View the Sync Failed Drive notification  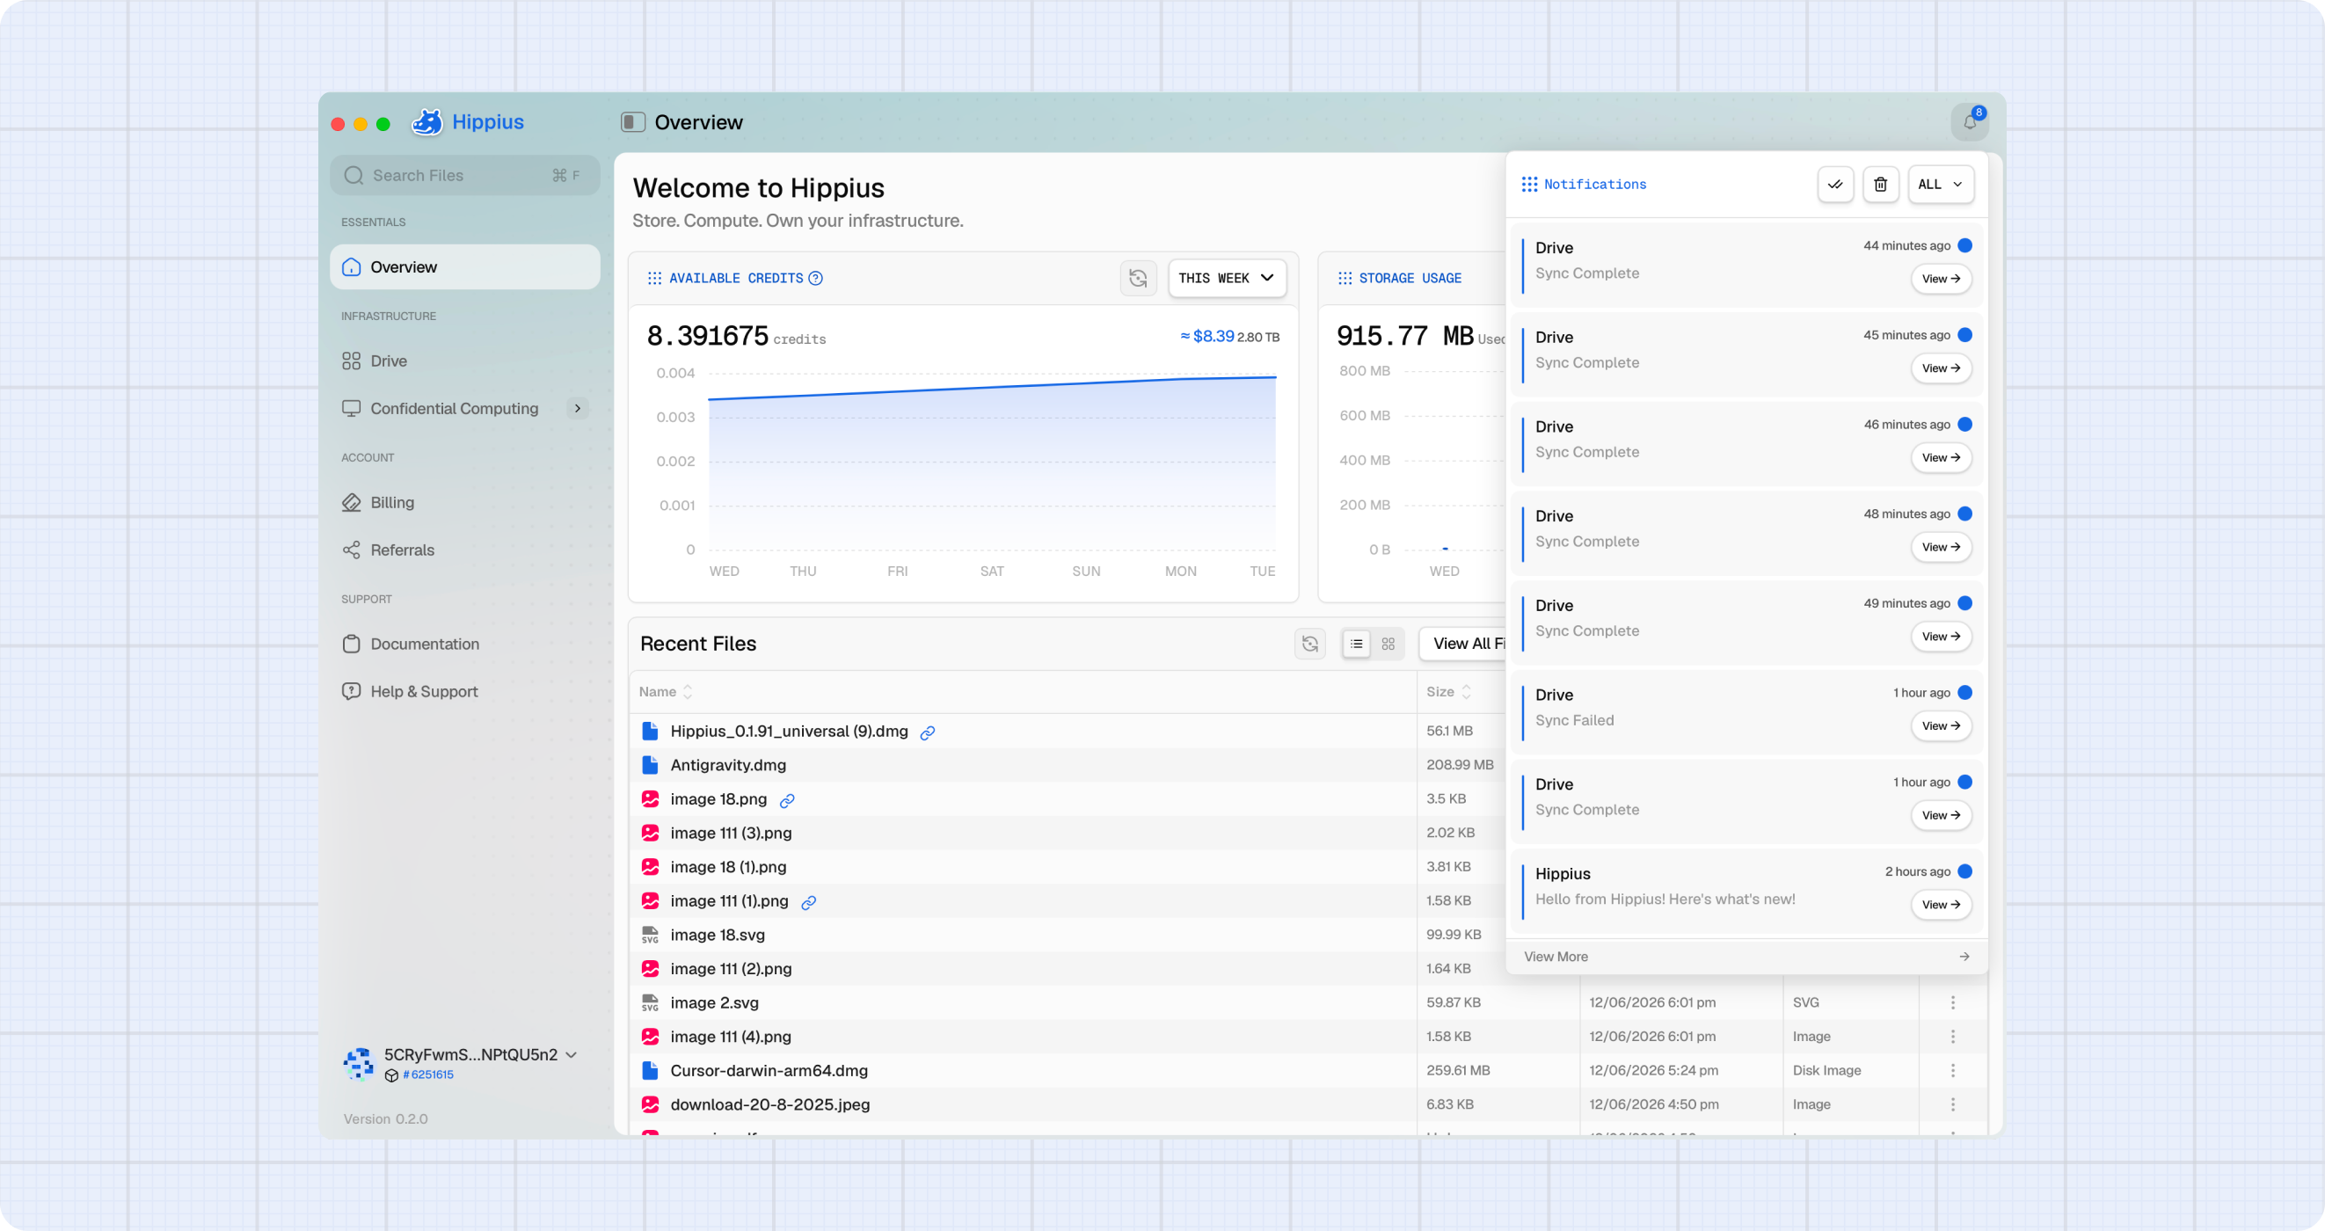point(1941,725)
